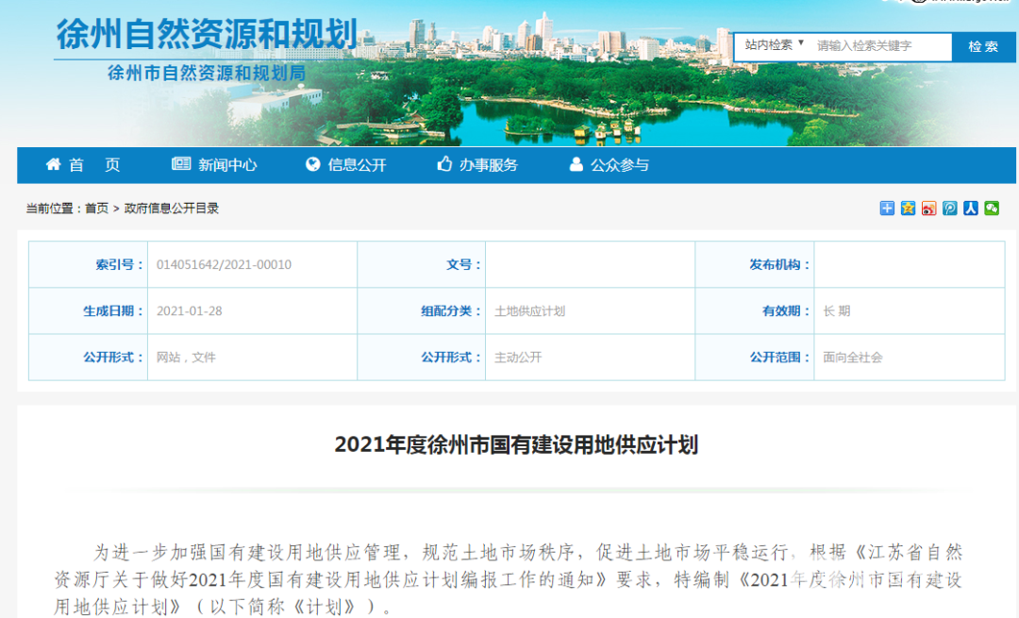Click the date value 2021-01-28

(189, 311)
